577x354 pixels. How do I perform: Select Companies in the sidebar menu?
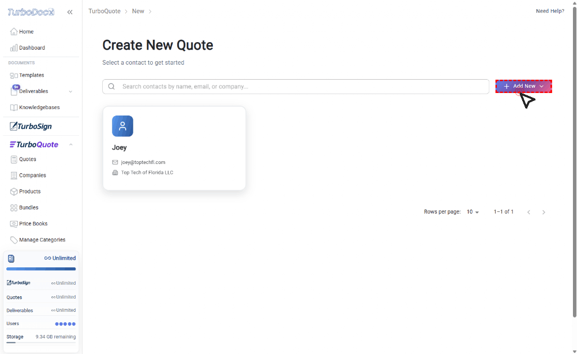[x=32, y=176]
